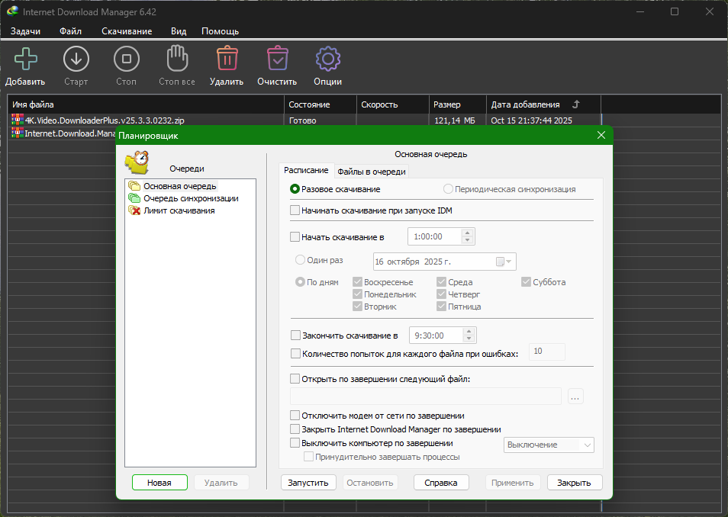
Task: Open Опции gear icon in toolbar
Action: point(327,59)
